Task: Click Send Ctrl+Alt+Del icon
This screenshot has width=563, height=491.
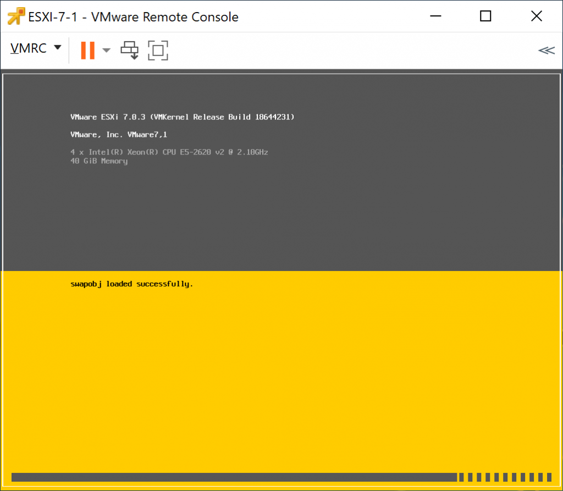Action: (130, 50)
